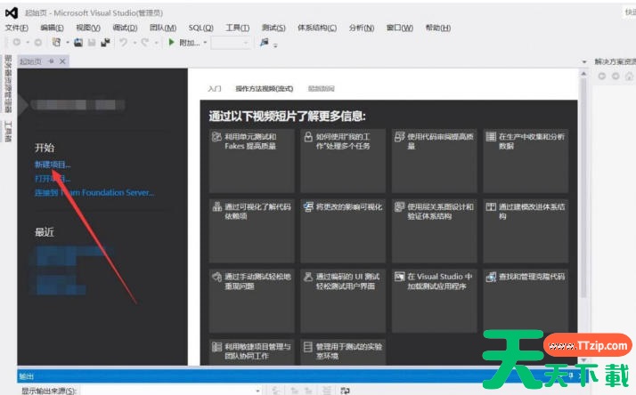Open video tile 通过可视化了解代码依赖项

[251, 231]
